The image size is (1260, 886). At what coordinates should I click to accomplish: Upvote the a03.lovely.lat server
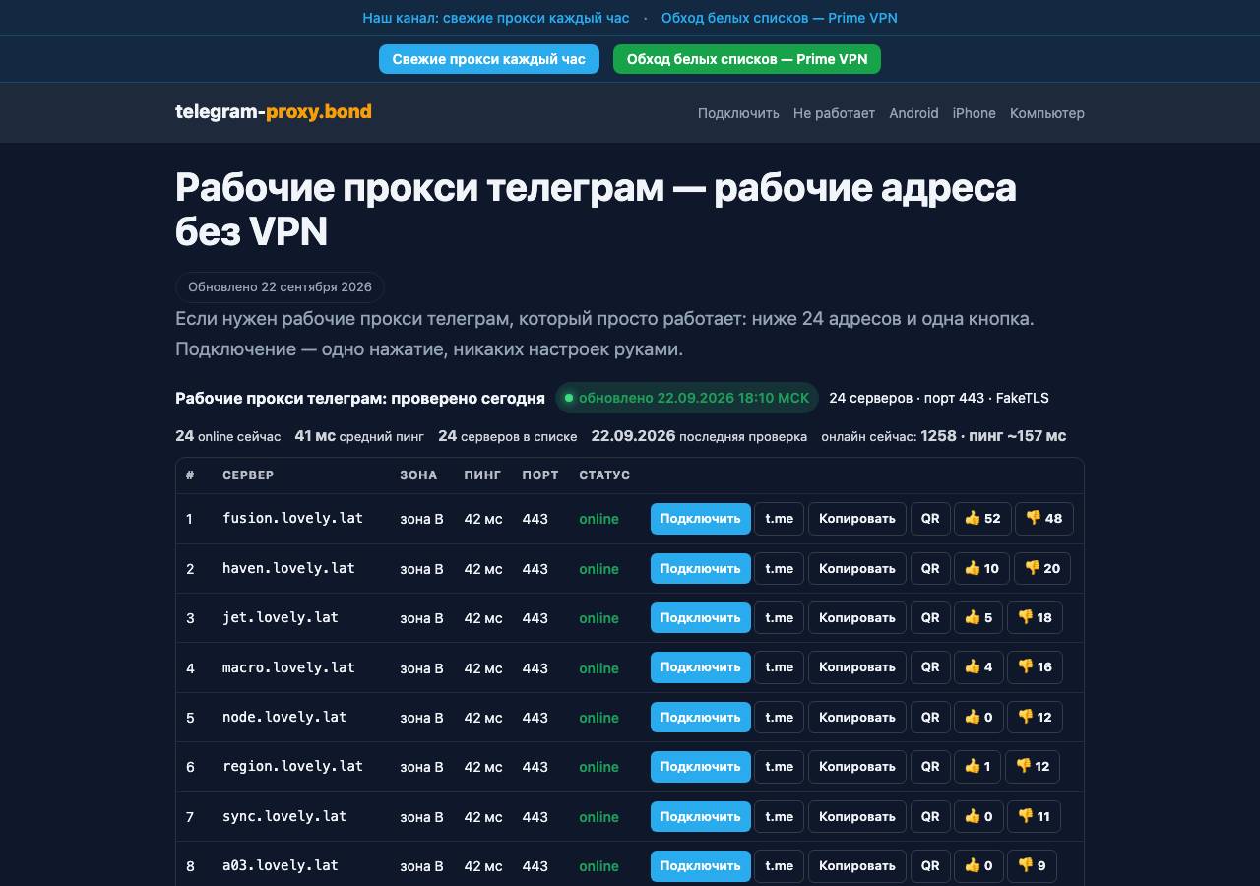978,866
